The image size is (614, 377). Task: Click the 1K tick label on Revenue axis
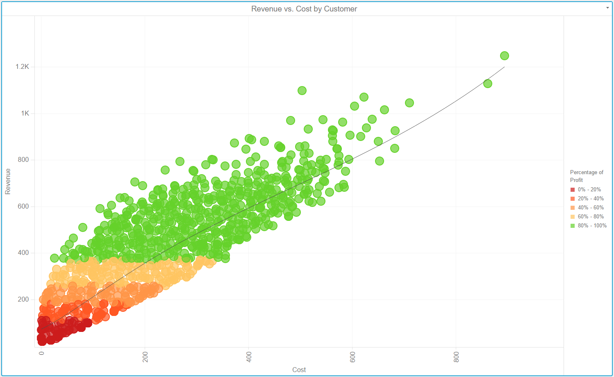click(x=25, y=114)
